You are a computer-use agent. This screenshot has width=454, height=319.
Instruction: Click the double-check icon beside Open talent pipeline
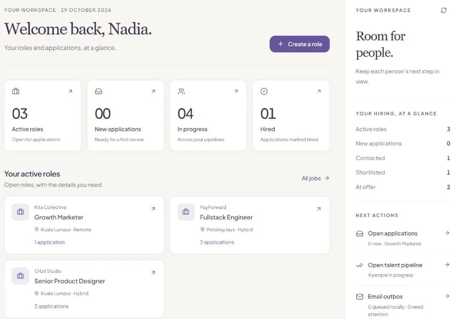(359, 265)
